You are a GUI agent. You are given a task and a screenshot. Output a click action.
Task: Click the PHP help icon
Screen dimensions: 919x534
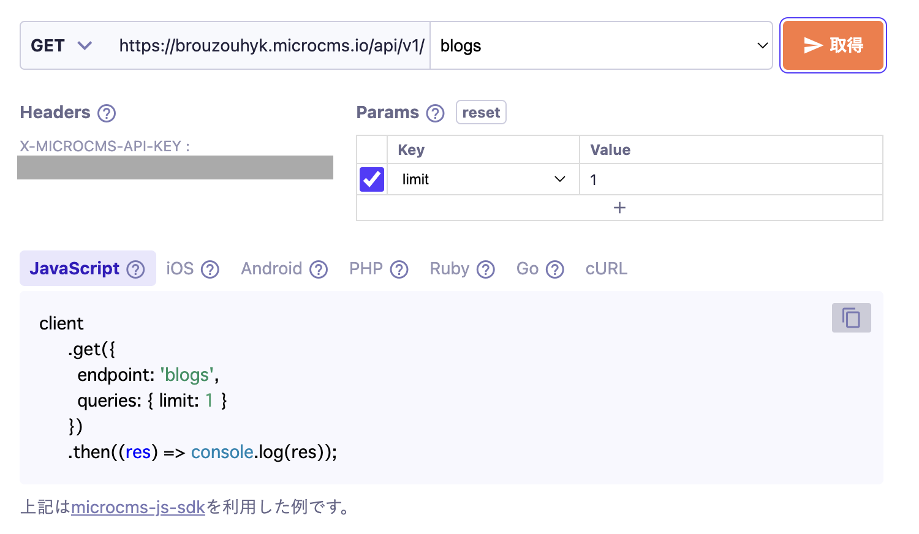tap(399, 269)
